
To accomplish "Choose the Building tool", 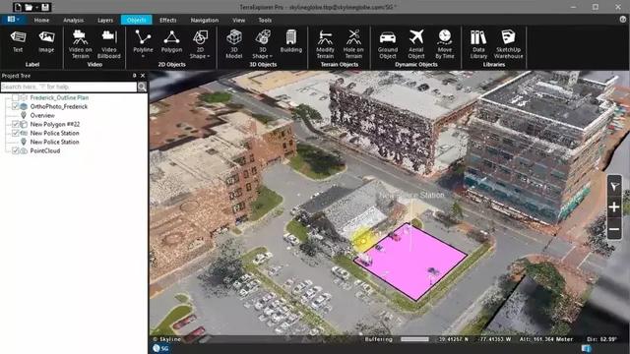I will click(x=291, y=41).
